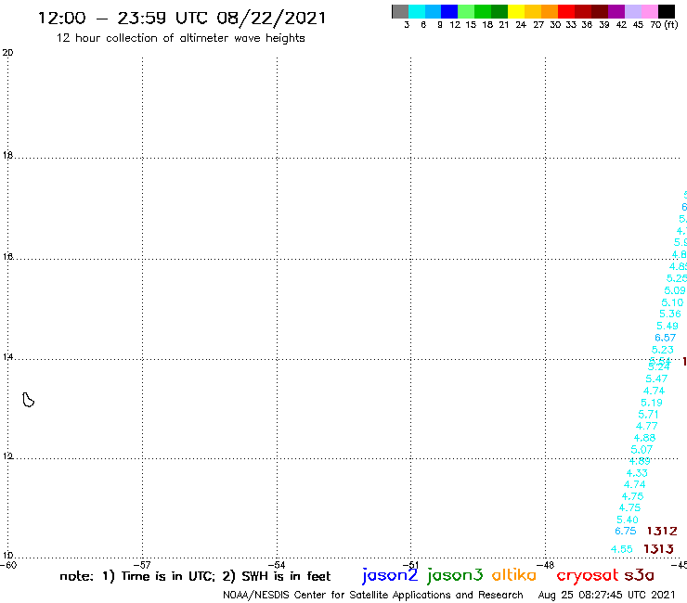Viewport: 687px width, 603px height.
Task: Click the timestamp 'Aug 25 08:27:45 UTC 2021'
Action: (x=607, y=596)
